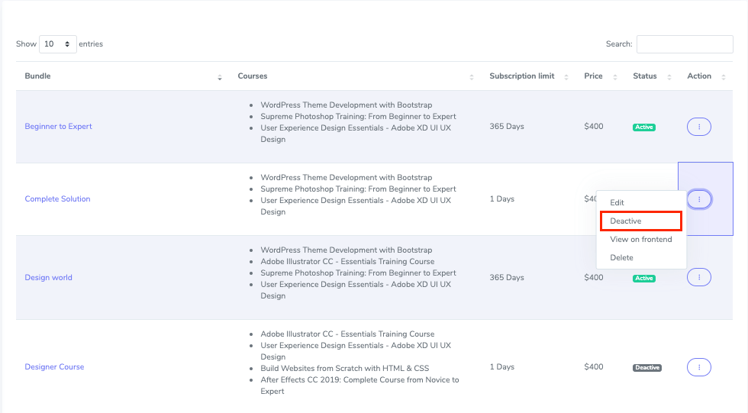Open the Beginner to Expert bundle link
748x413 pixels.
point(58,127)
